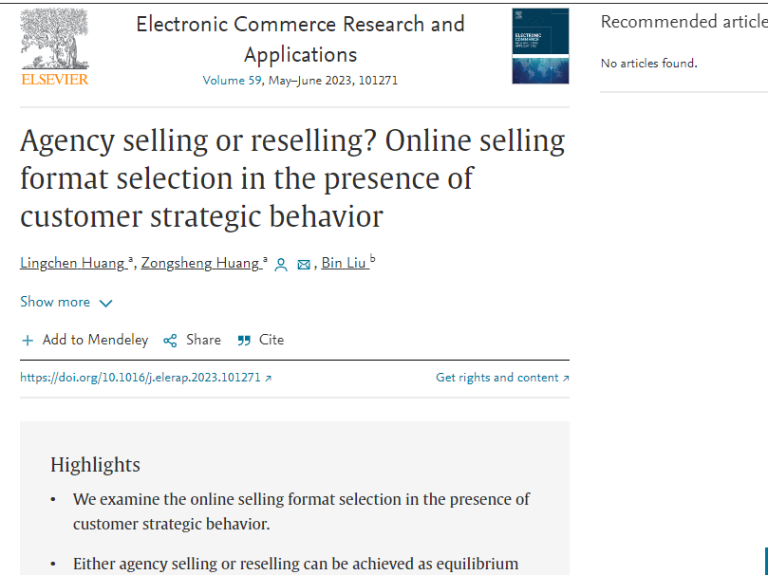Open the author profile person icon
768x575 pixels.
pos(281,265)
